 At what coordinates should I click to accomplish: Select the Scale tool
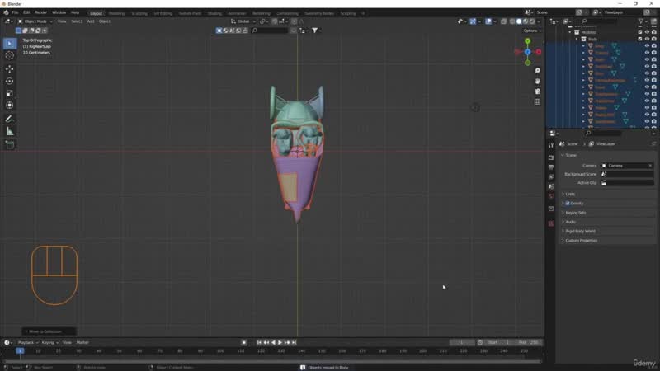click(10, 93)
